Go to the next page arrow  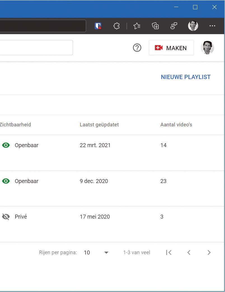coord(209,252)
